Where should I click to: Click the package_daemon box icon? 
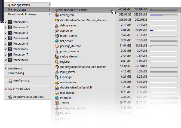[x=57, y=46]
